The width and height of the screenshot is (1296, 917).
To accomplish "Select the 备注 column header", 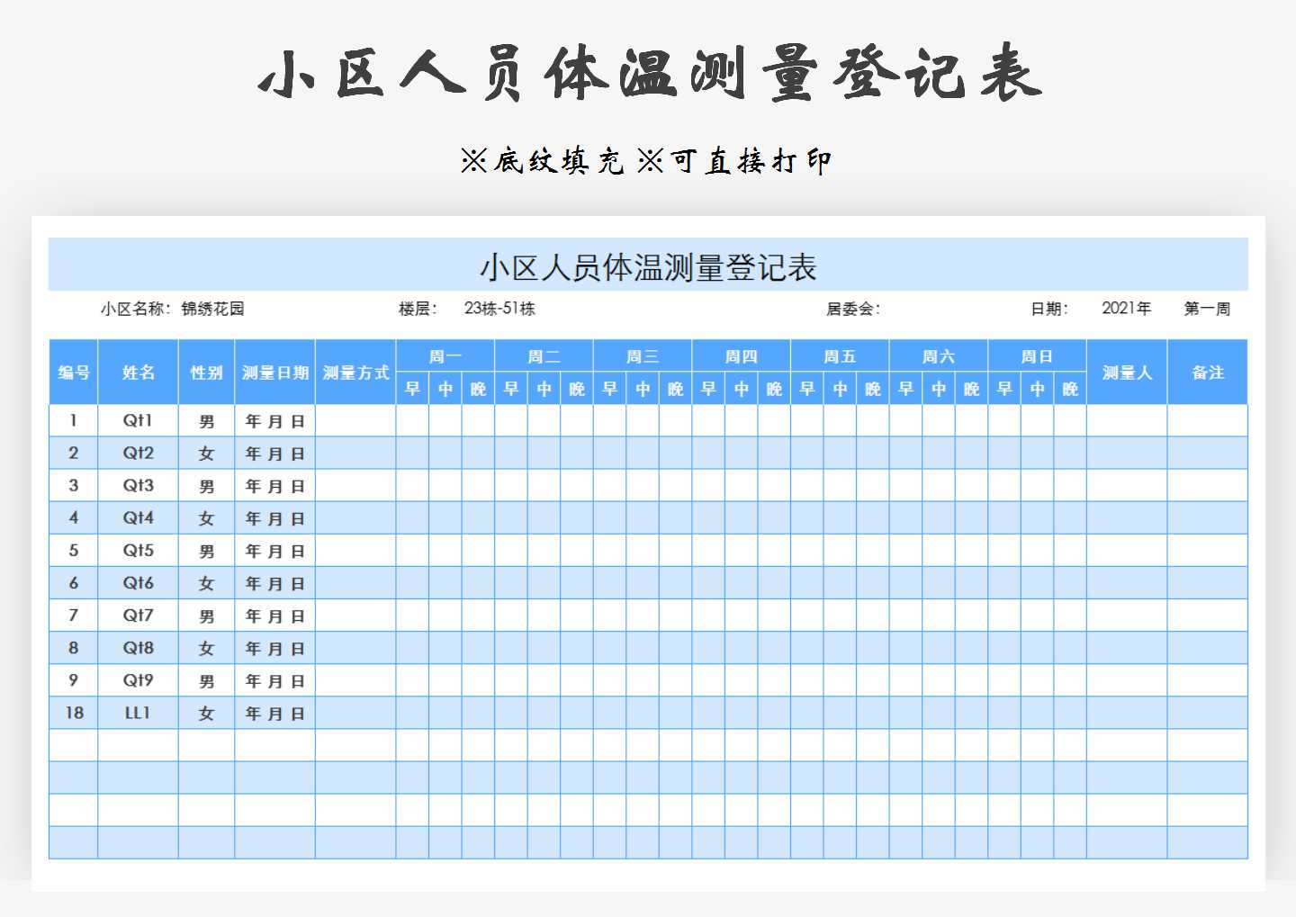I will pos(1208,372).
